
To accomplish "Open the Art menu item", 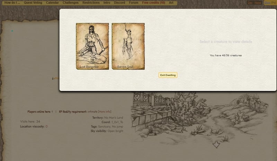I will [171, 3].
